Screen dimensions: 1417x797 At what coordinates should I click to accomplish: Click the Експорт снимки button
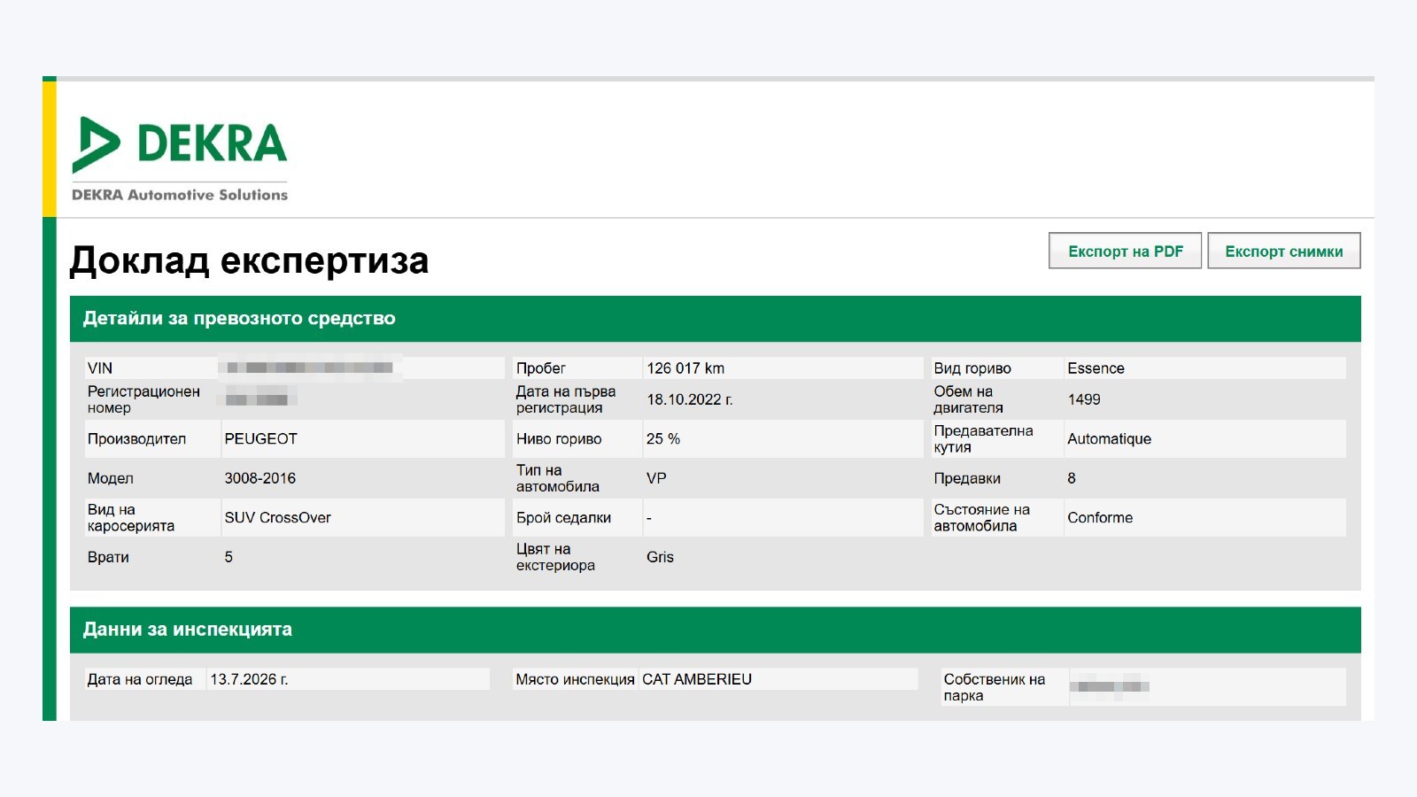point(1284,251)
